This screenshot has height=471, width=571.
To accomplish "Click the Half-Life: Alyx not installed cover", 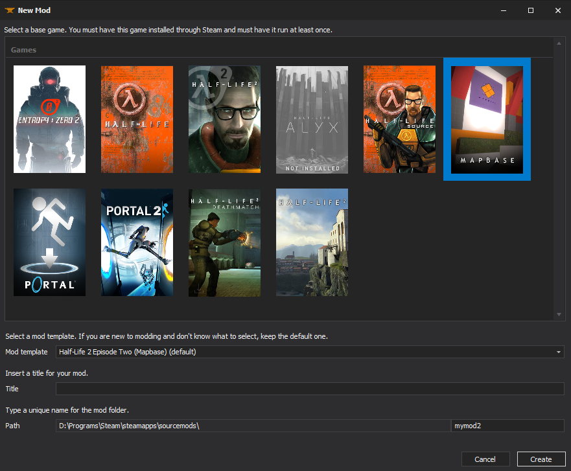I will click(x=312, y=119).
